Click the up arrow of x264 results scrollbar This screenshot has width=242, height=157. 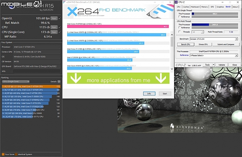[172, 35]
